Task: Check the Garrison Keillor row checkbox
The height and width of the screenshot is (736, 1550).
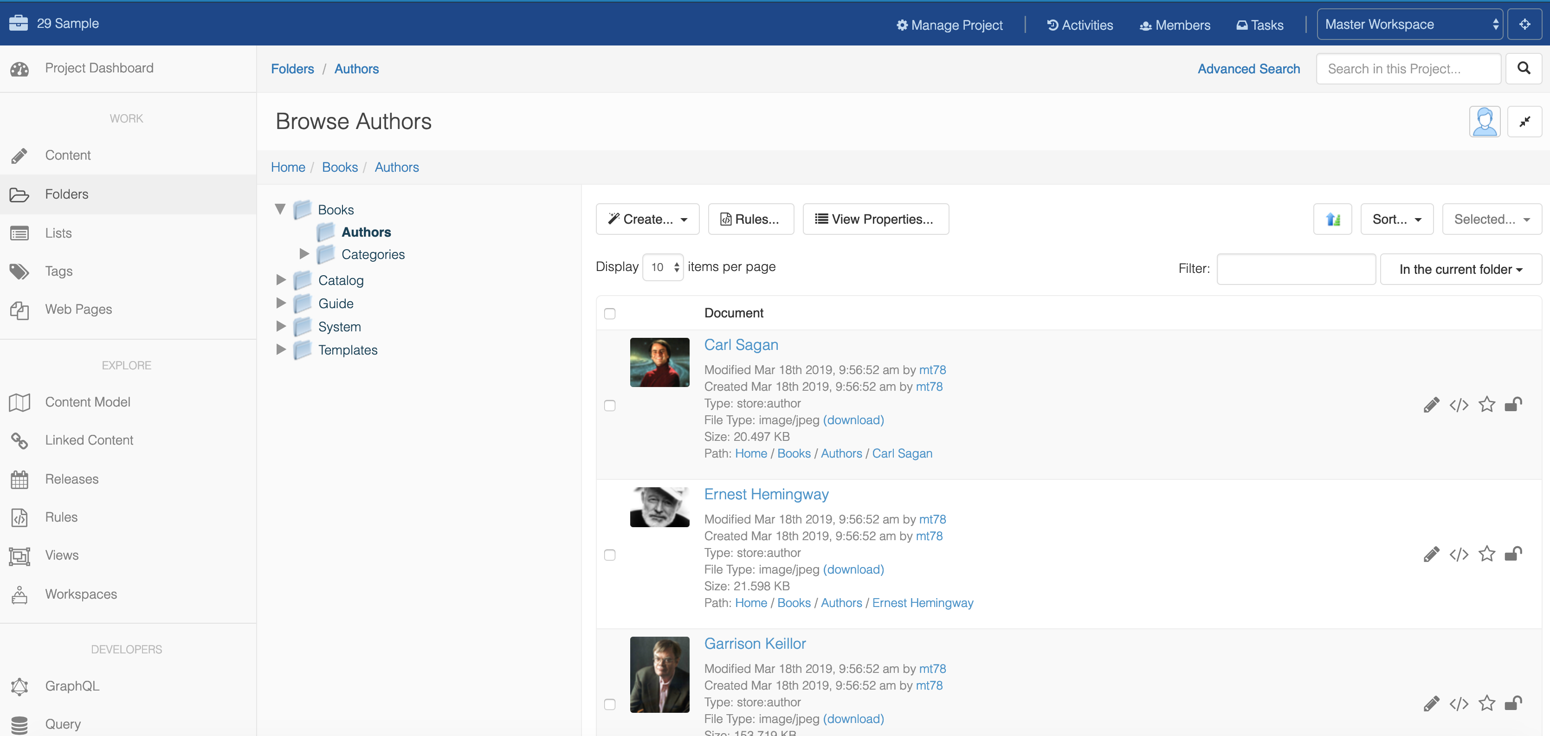Action: tap(609, 704)
